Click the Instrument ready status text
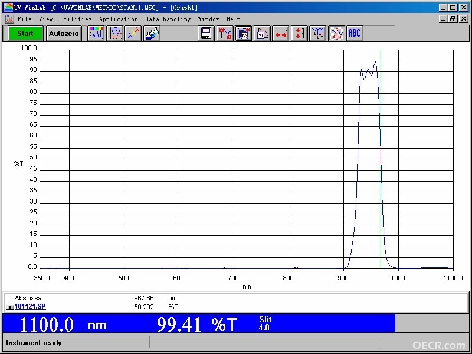Image resolution: width=472 pixels, height=354 pixels. pyautogui.click(x=34, y=343)
